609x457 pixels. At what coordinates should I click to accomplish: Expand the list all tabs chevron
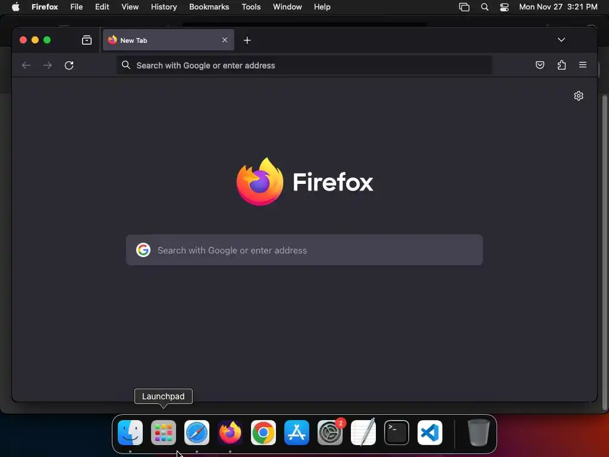(x=561, y=40)
